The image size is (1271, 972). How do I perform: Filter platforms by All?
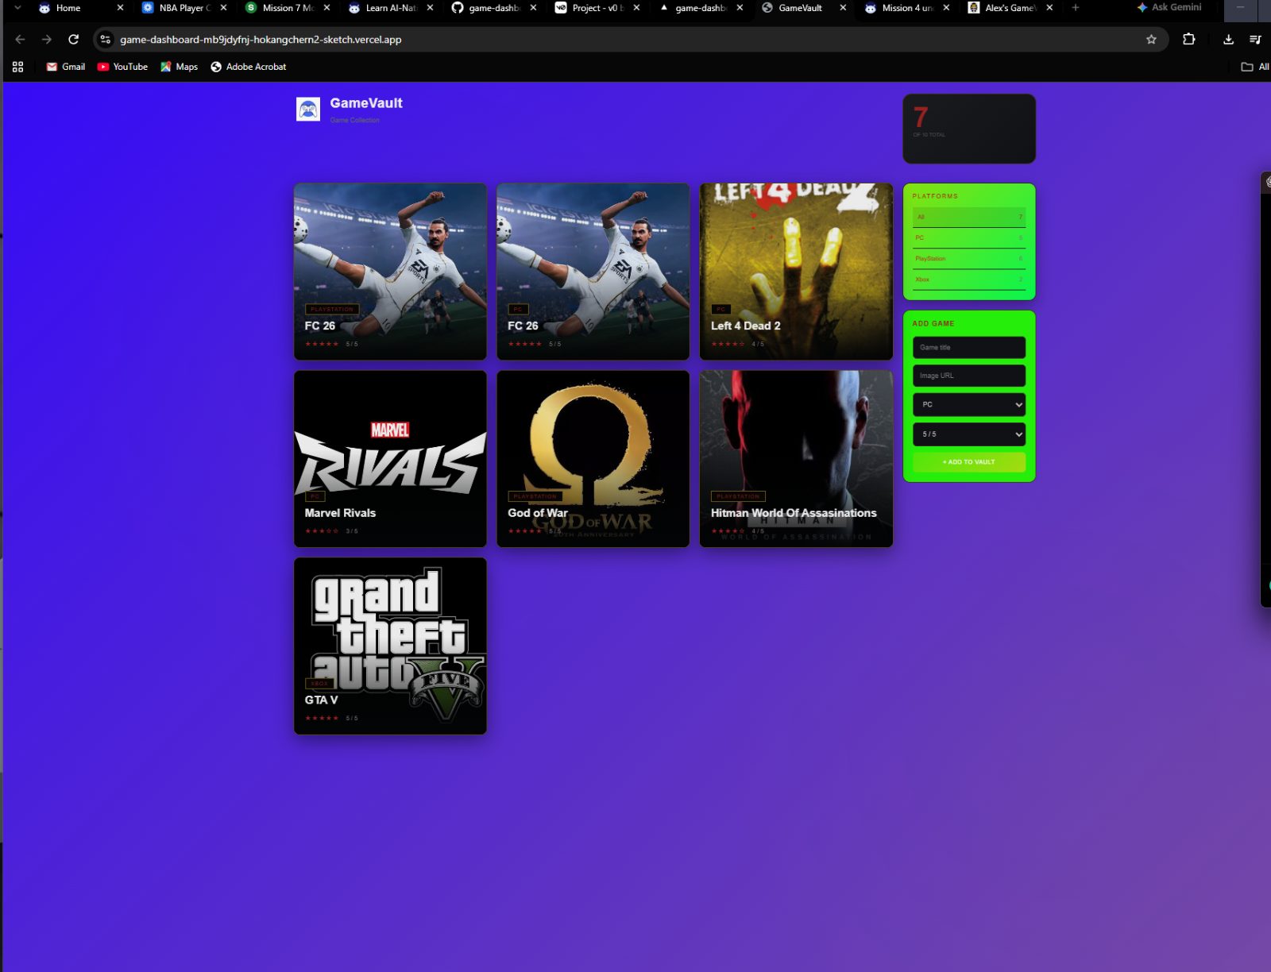969,217
